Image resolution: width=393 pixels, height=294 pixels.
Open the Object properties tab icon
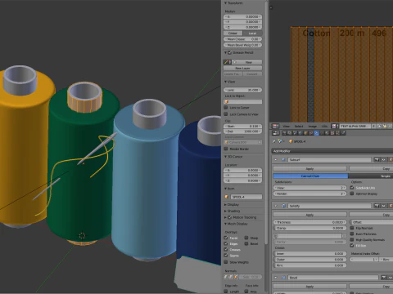305,133
